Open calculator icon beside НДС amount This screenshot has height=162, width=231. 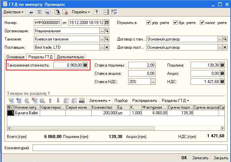[x=222, y=81]
